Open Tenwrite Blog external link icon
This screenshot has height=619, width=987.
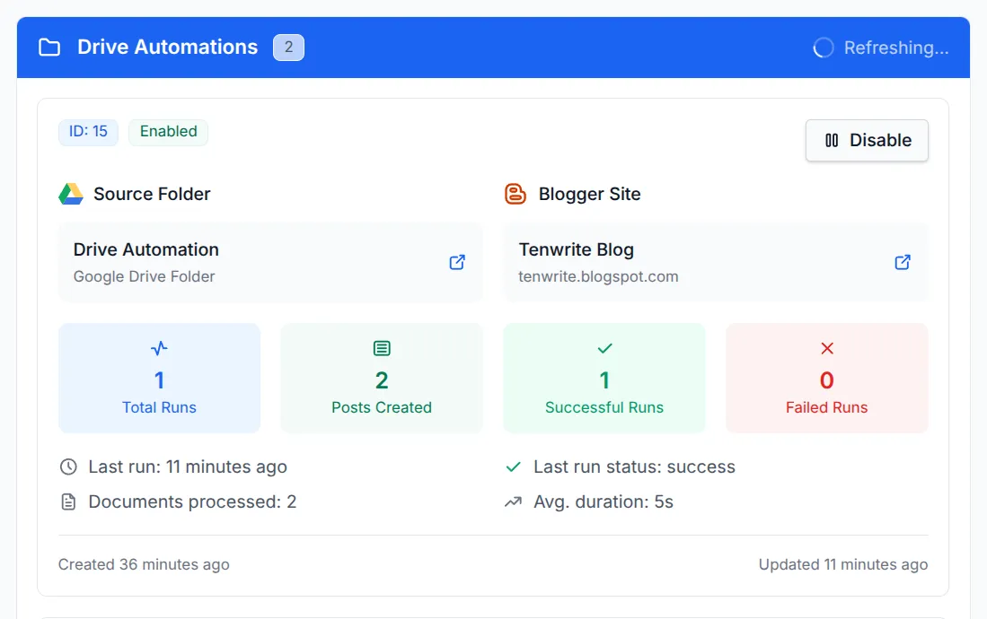coord(903,262)
